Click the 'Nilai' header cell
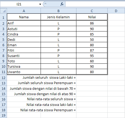This screenshot has width=125, height=118. click(x=92, y=17)
